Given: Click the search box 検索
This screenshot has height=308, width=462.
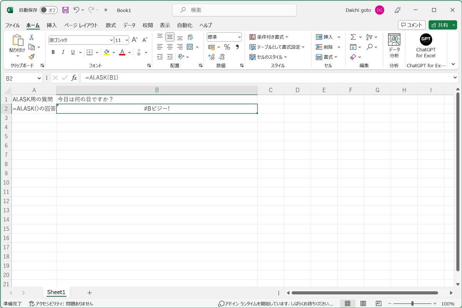Looking at the screenshot, I should click(x=234, y=10).
